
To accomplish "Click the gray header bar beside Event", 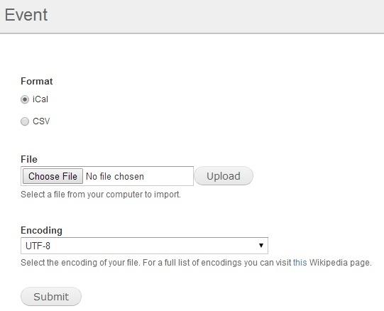I will [216, 16].
